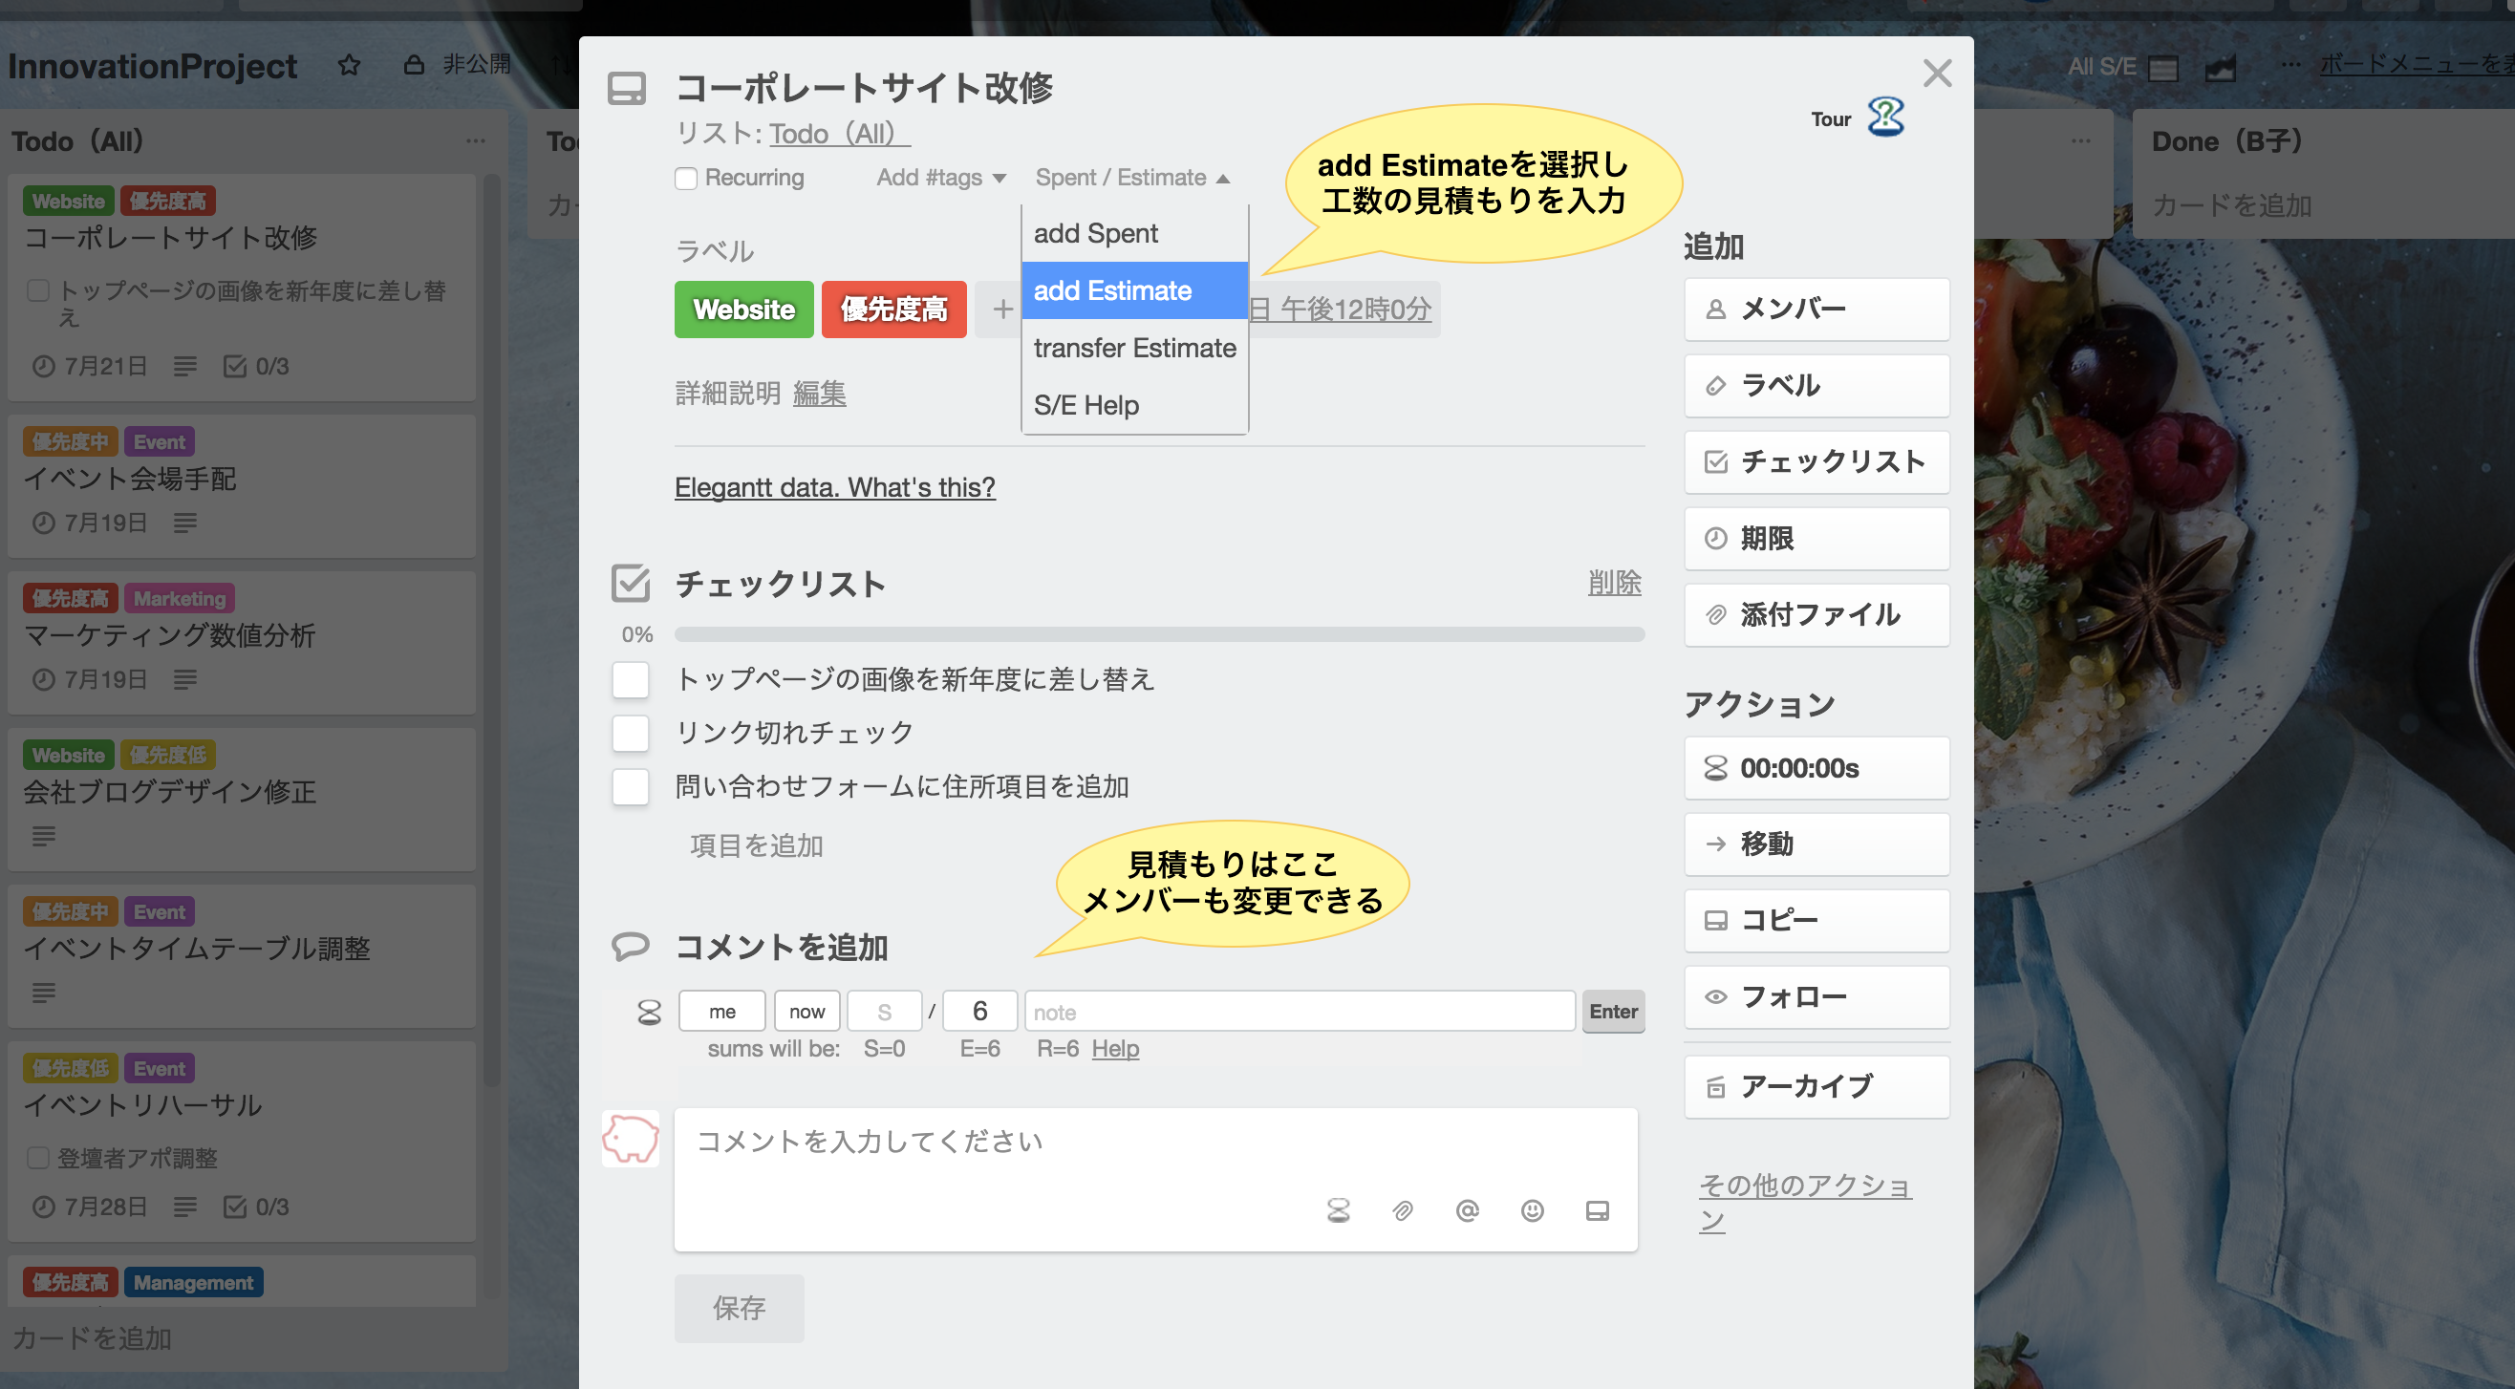Viewport: 2515px width, 1389px height.
Task: Click the コメントを入力してください comment box
Action: (1156, 1180)
